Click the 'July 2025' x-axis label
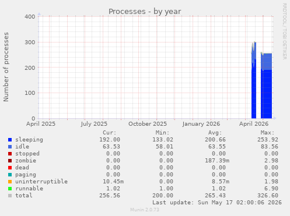The image size is (290, 216). [94, 124]
